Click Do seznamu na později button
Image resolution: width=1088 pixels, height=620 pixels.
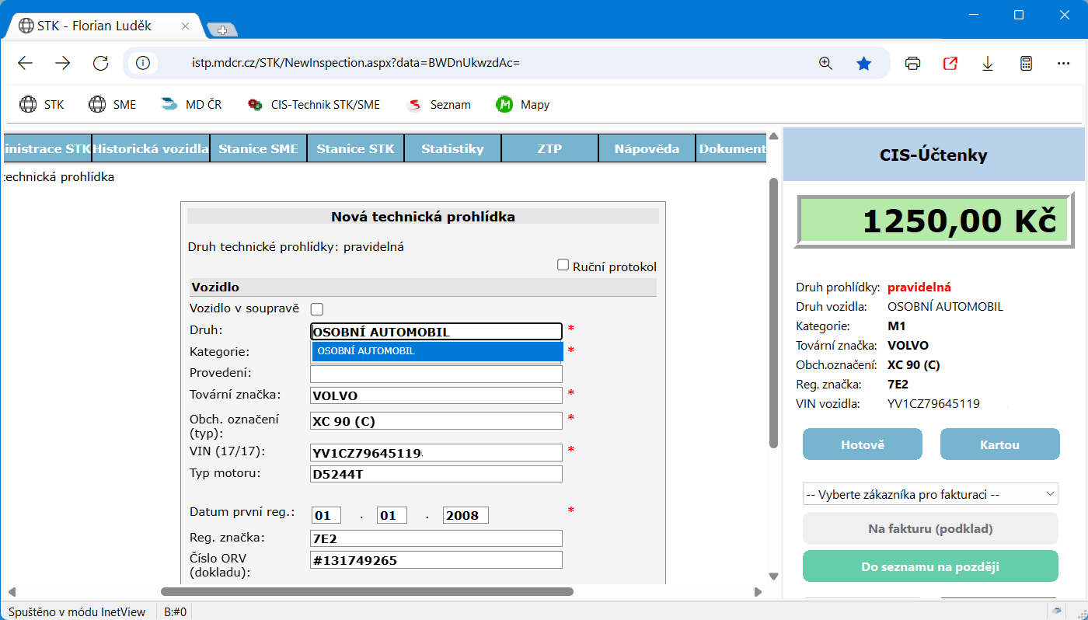click(x=930, y=566)
